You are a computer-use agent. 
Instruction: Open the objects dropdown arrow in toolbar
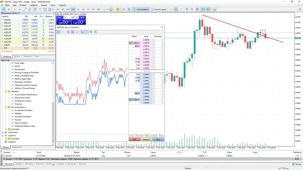click(53, 9)
